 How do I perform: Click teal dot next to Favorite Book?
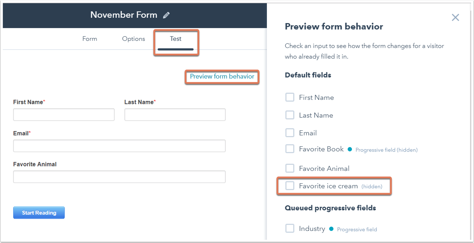tap(350, 149)
